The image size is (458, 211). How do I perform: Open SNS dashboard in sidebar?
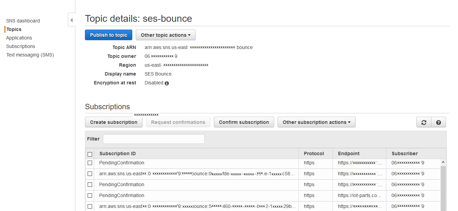[x=23, y=21]
